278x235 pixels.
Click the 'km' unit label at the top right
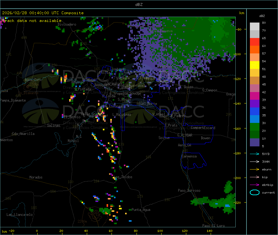click(x=242, y=13)
